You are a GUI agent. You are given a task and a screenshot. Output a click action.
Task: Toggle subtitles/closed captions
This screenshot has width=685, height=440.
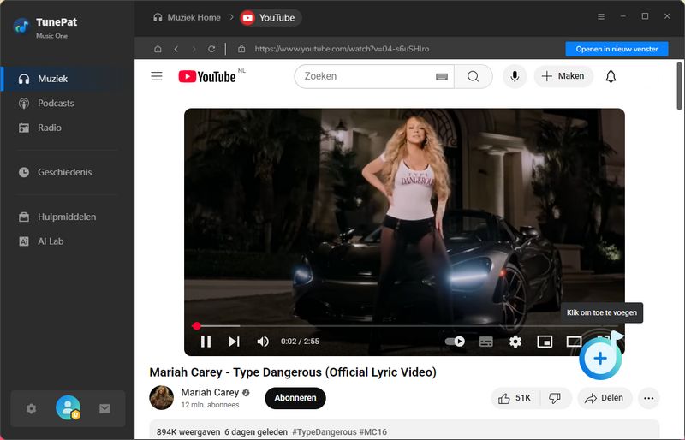coord(486,342)
